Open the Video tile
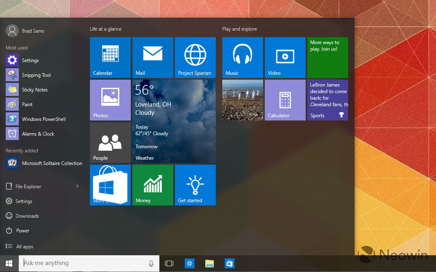This screenshot has width=436, height=272. [285, 58]
